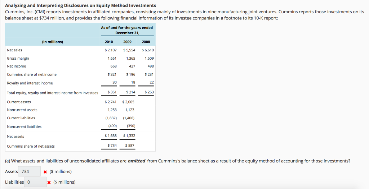369x189 pixels.
Task: Click the Current liabilities row label
Action: coord(21,118)
